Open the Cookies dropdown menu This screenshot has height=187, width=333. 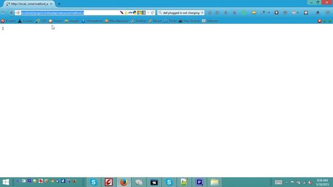26,21
